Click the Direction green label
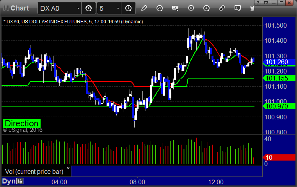 pos(21,123)
